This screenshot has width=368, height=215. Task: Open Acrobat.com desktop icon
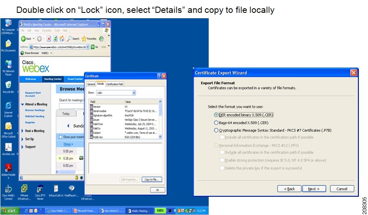click(x=8, y=149)
